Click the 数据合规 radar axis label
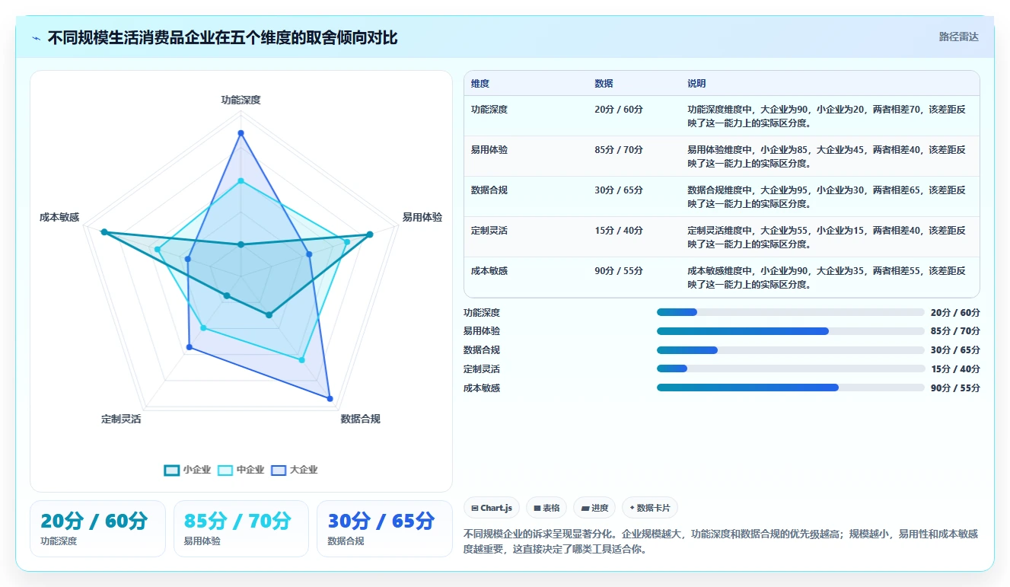Image resolution: width=1010 pixels, height=587 pixels. pyautogui.click(x=360, y=419)
